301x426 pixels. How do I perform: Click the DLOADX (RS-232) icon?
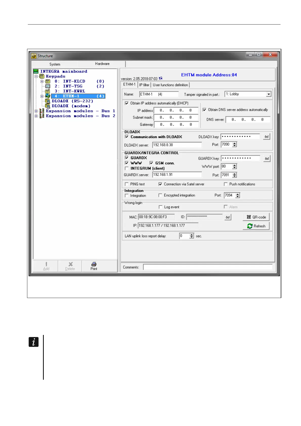(x=48, y=101)
